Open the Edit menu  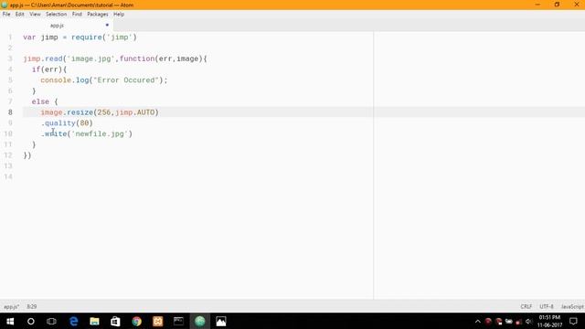tap(20, 15)
